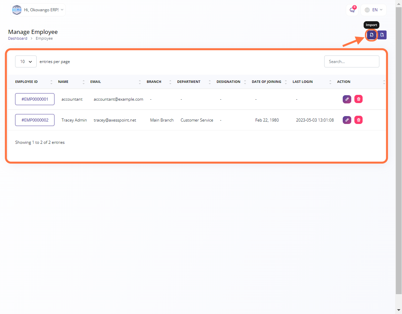Click the Import employee icon button
This screenshot has height=314, width=402.
point(371,35)
